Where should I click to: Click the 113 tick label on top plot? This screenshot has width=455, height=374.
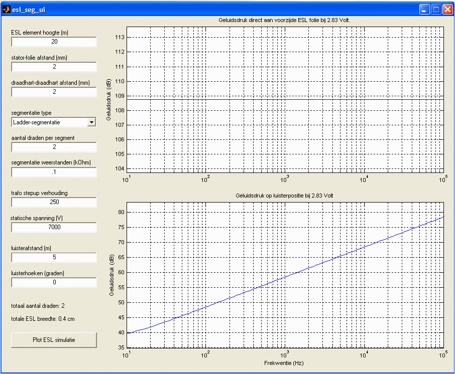pyautogui.click(x=120, y=37)
